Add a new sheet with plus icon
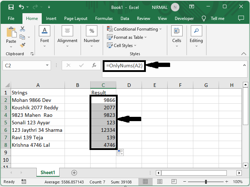The width and height of the screenshot is (250, 187). [74, 172]
